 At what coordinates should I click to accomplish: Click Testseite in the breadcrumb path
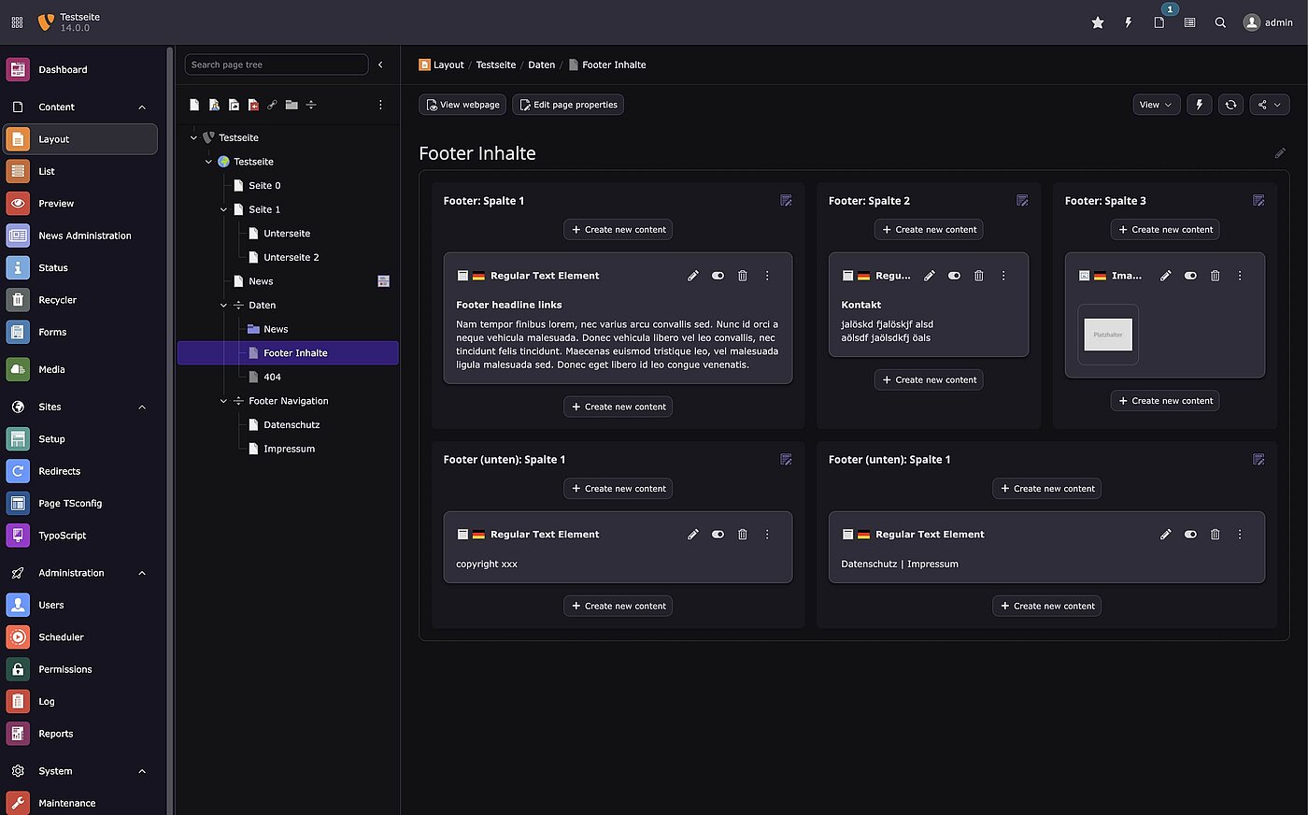click(496, 64)
